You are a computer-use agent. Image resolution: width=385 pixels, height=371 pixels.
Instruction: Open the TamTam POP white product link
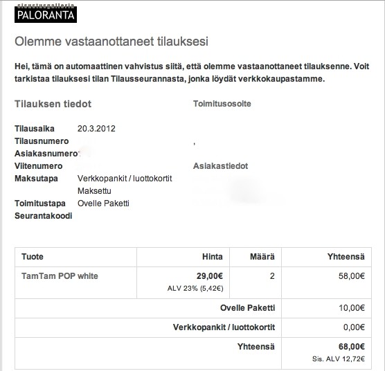60,276
